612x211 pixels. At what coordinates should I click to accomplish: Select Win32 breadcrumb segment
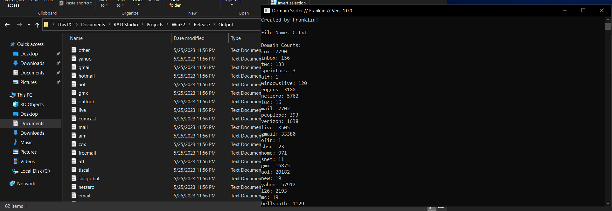[x=178, y=25]
